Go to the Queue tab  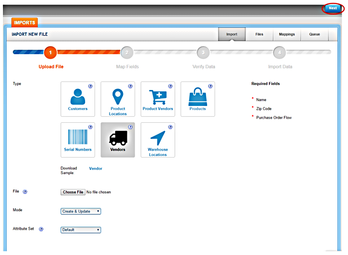pyautogui.click(x=315, y=34)
